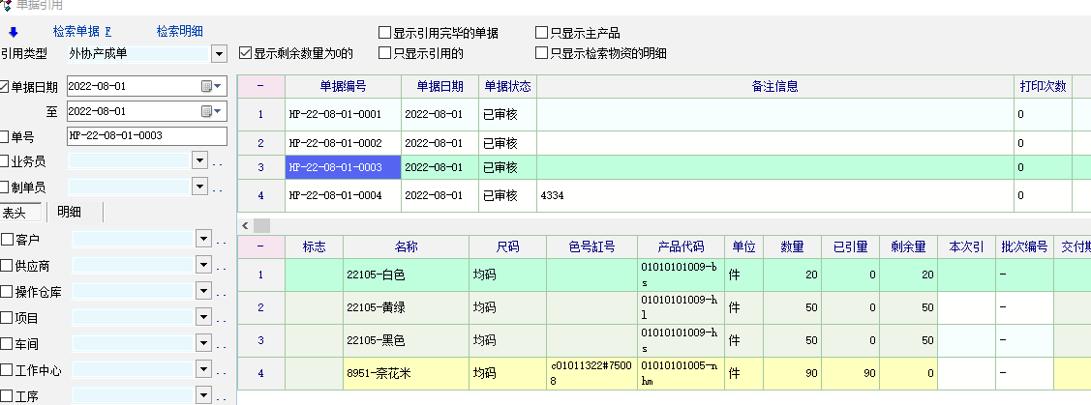Uncheck 显示剩余数量为0的 checkbox

tap(245, 53)
